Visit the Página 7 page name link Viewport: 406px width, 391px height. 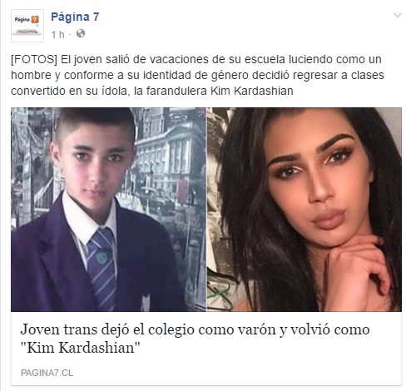point(75,17)
